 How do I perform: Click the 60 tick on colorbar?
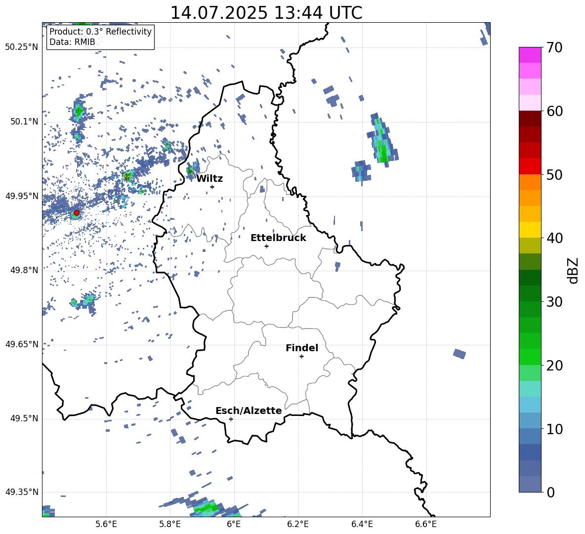(554, 111)
